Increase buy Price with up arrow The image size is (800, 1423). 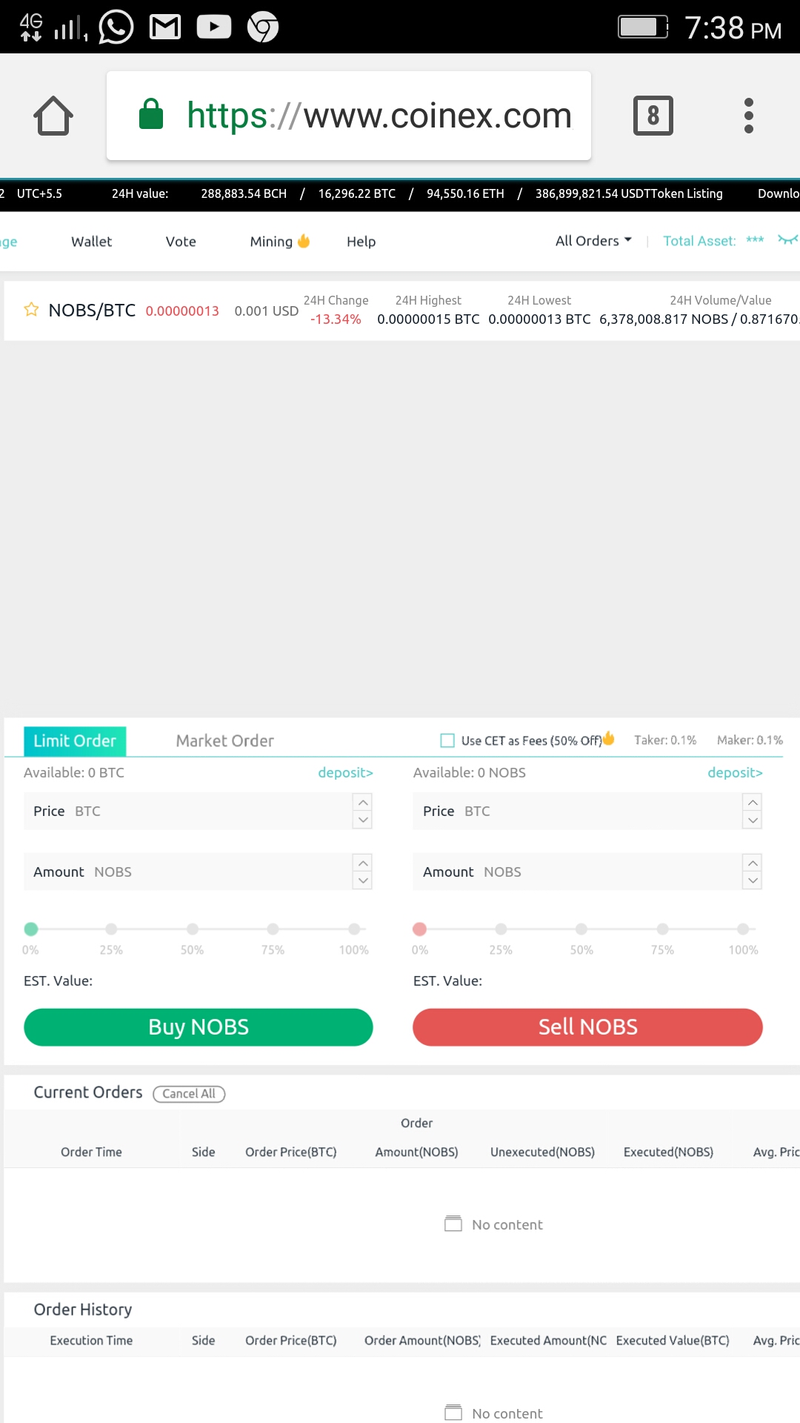point(363,803)
